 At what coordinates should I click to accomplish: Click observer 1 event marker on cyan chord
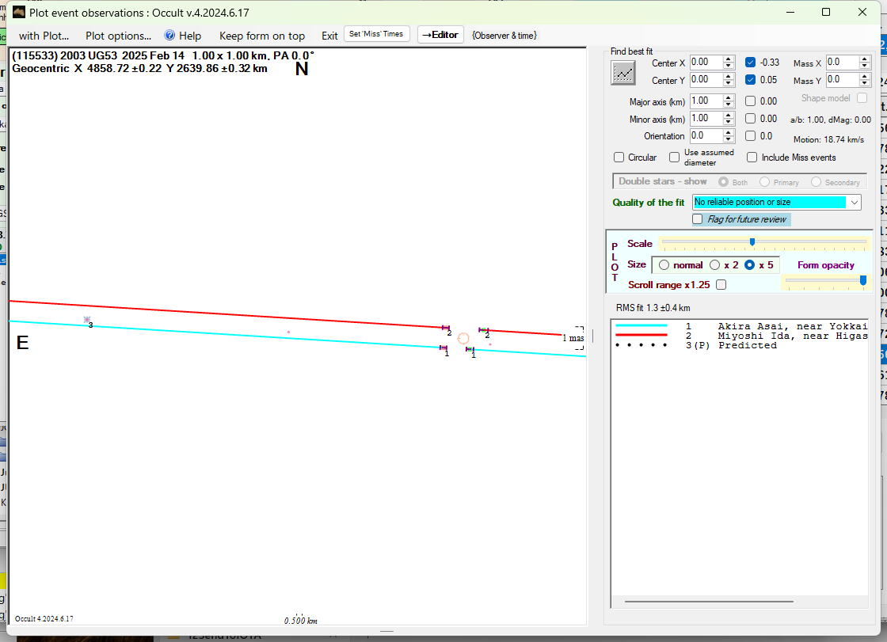(x=444, y=348)
